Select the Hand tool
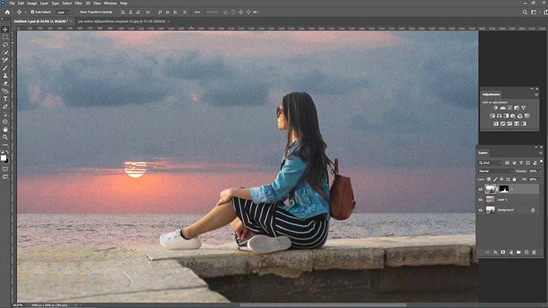 click(x=5, y=130)
